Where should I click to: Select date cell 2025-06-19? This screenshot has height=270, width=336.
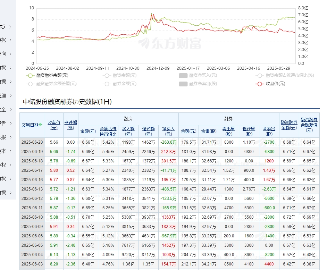click(32, 152)
